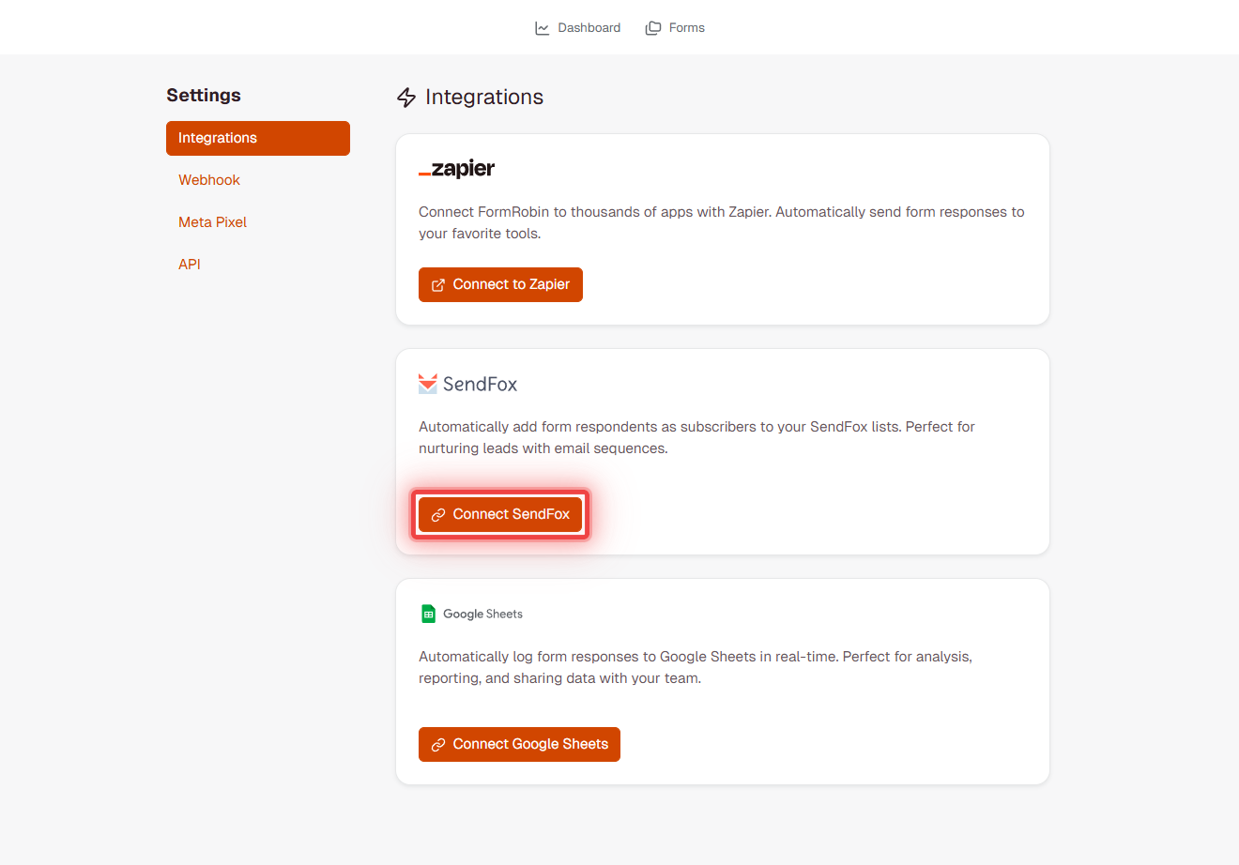Click the Zapier logo

click(456, 169)
